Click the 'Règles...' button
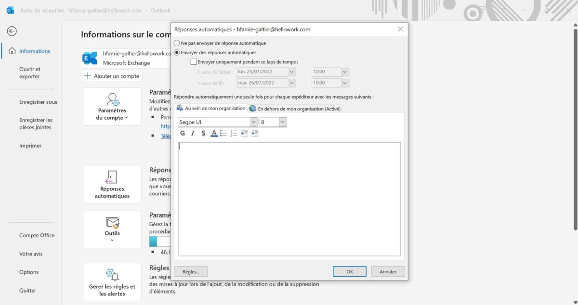Image resolution: width=578 pixels, height=305 pixels. [x=190, y=271]
